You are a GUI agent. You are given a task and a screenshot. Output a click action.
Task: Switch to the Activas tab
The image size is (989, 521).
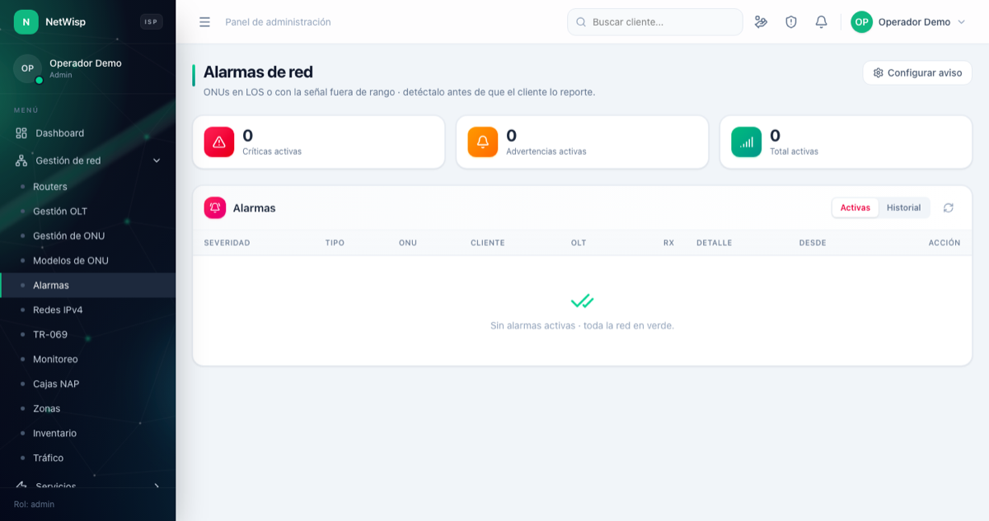tap(855, 207)
